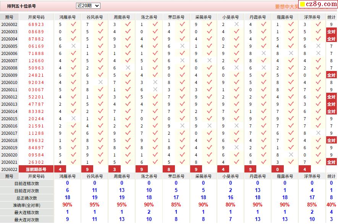Viewport: 338px width, 224px height.
Task: Click the X mark under 芣苡杀号 in row 2026016
Action: click(x=182, y=126)
